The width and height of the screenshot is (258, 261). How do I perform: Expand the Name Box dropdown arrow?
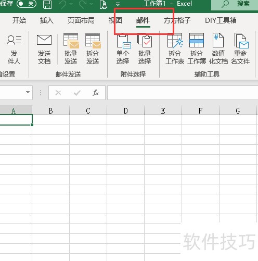(x=28, y=92)
